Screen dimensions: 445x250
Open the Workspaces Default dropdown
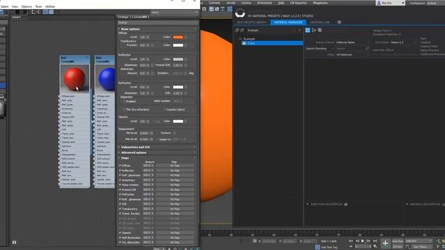click(435, 3)
